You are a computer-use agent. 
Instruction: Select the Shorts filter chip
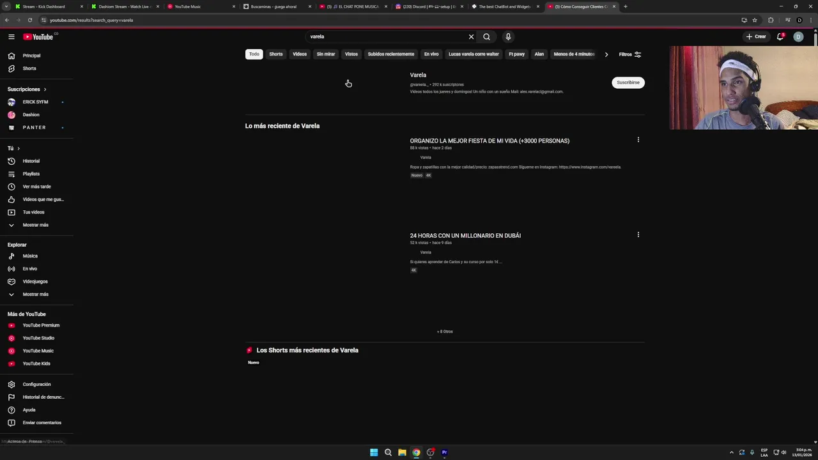[276, 54]
